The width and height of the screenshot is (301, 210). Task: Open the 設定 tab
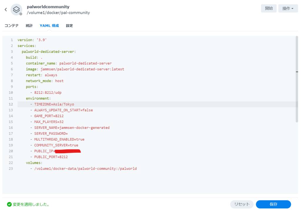click(69, 26)
